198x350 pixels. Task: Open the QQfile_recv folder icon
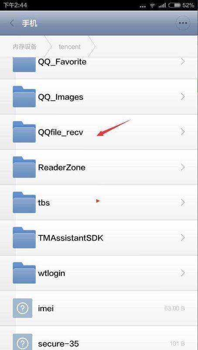tap(24, 132)
